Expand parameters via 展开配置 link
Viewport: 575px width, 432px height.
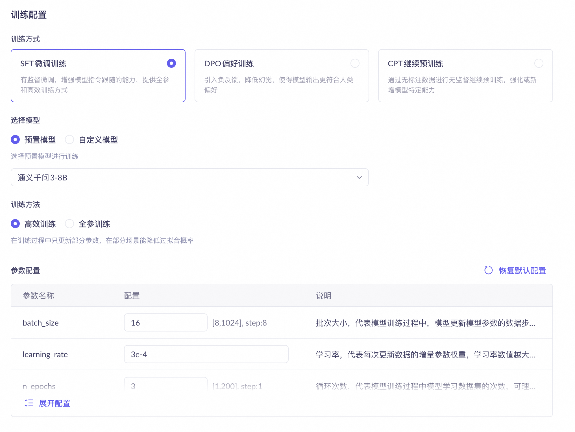[55, 403]
